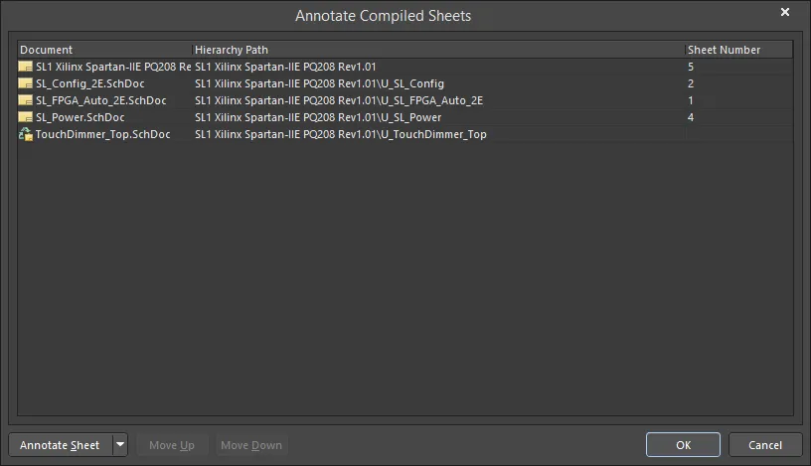Viewport: 811px width, 466px height.
Task: Open the Annotate Sheet dropdown arrow
Action: pos(120,445)
